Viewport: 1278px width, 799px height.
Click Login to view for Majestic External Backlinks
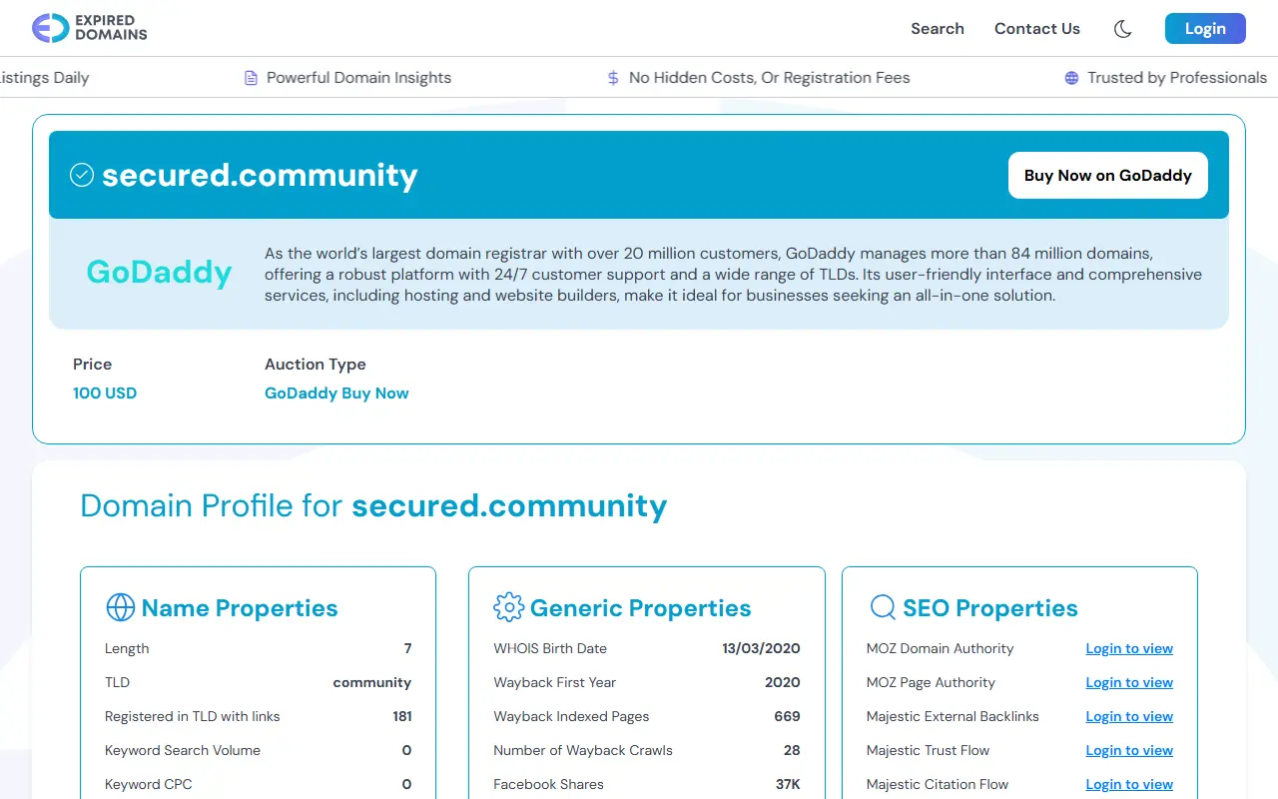(1129, 717)
